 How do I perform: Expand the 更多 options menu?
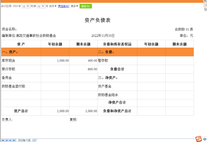click(x=75, y=6)
